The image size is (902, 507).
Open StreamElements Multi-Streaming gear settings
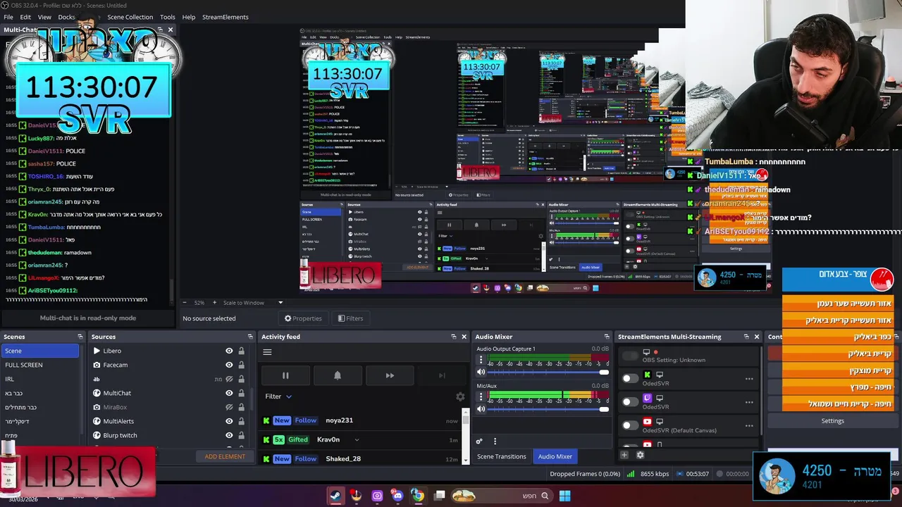pyautogui.click(x=640, y=455)
